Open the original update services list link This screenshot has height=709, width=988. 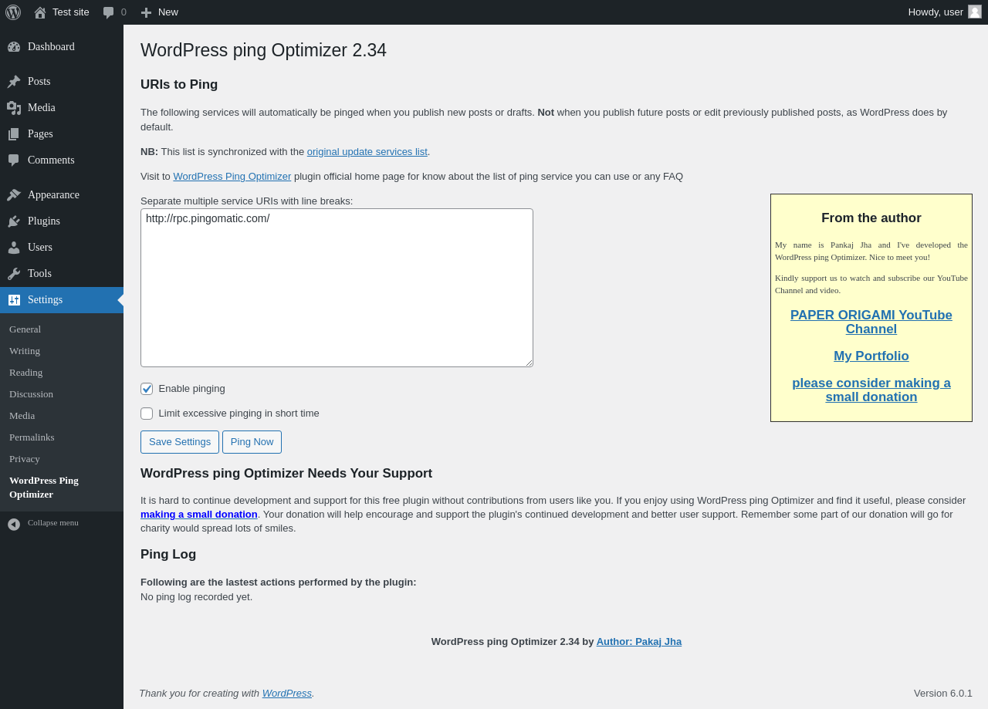coord(367,152)
